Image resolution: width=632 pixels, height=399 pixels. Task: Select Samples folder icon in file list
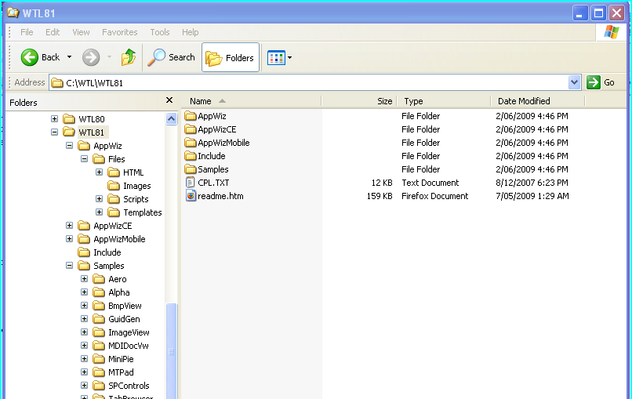click(x=191, y=169)
